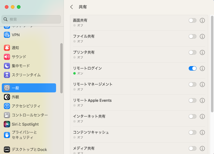Image resolution: width=214 pixels, height=154 pixels.
Task: Open 外観 settings in sidebar
Action: point(15,97)
